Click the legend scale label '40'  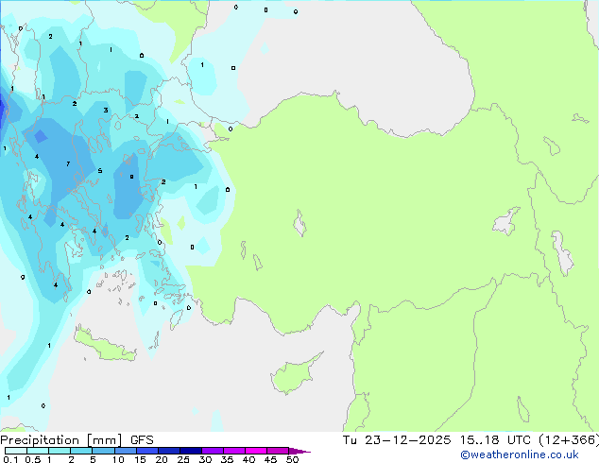point(248,459)
